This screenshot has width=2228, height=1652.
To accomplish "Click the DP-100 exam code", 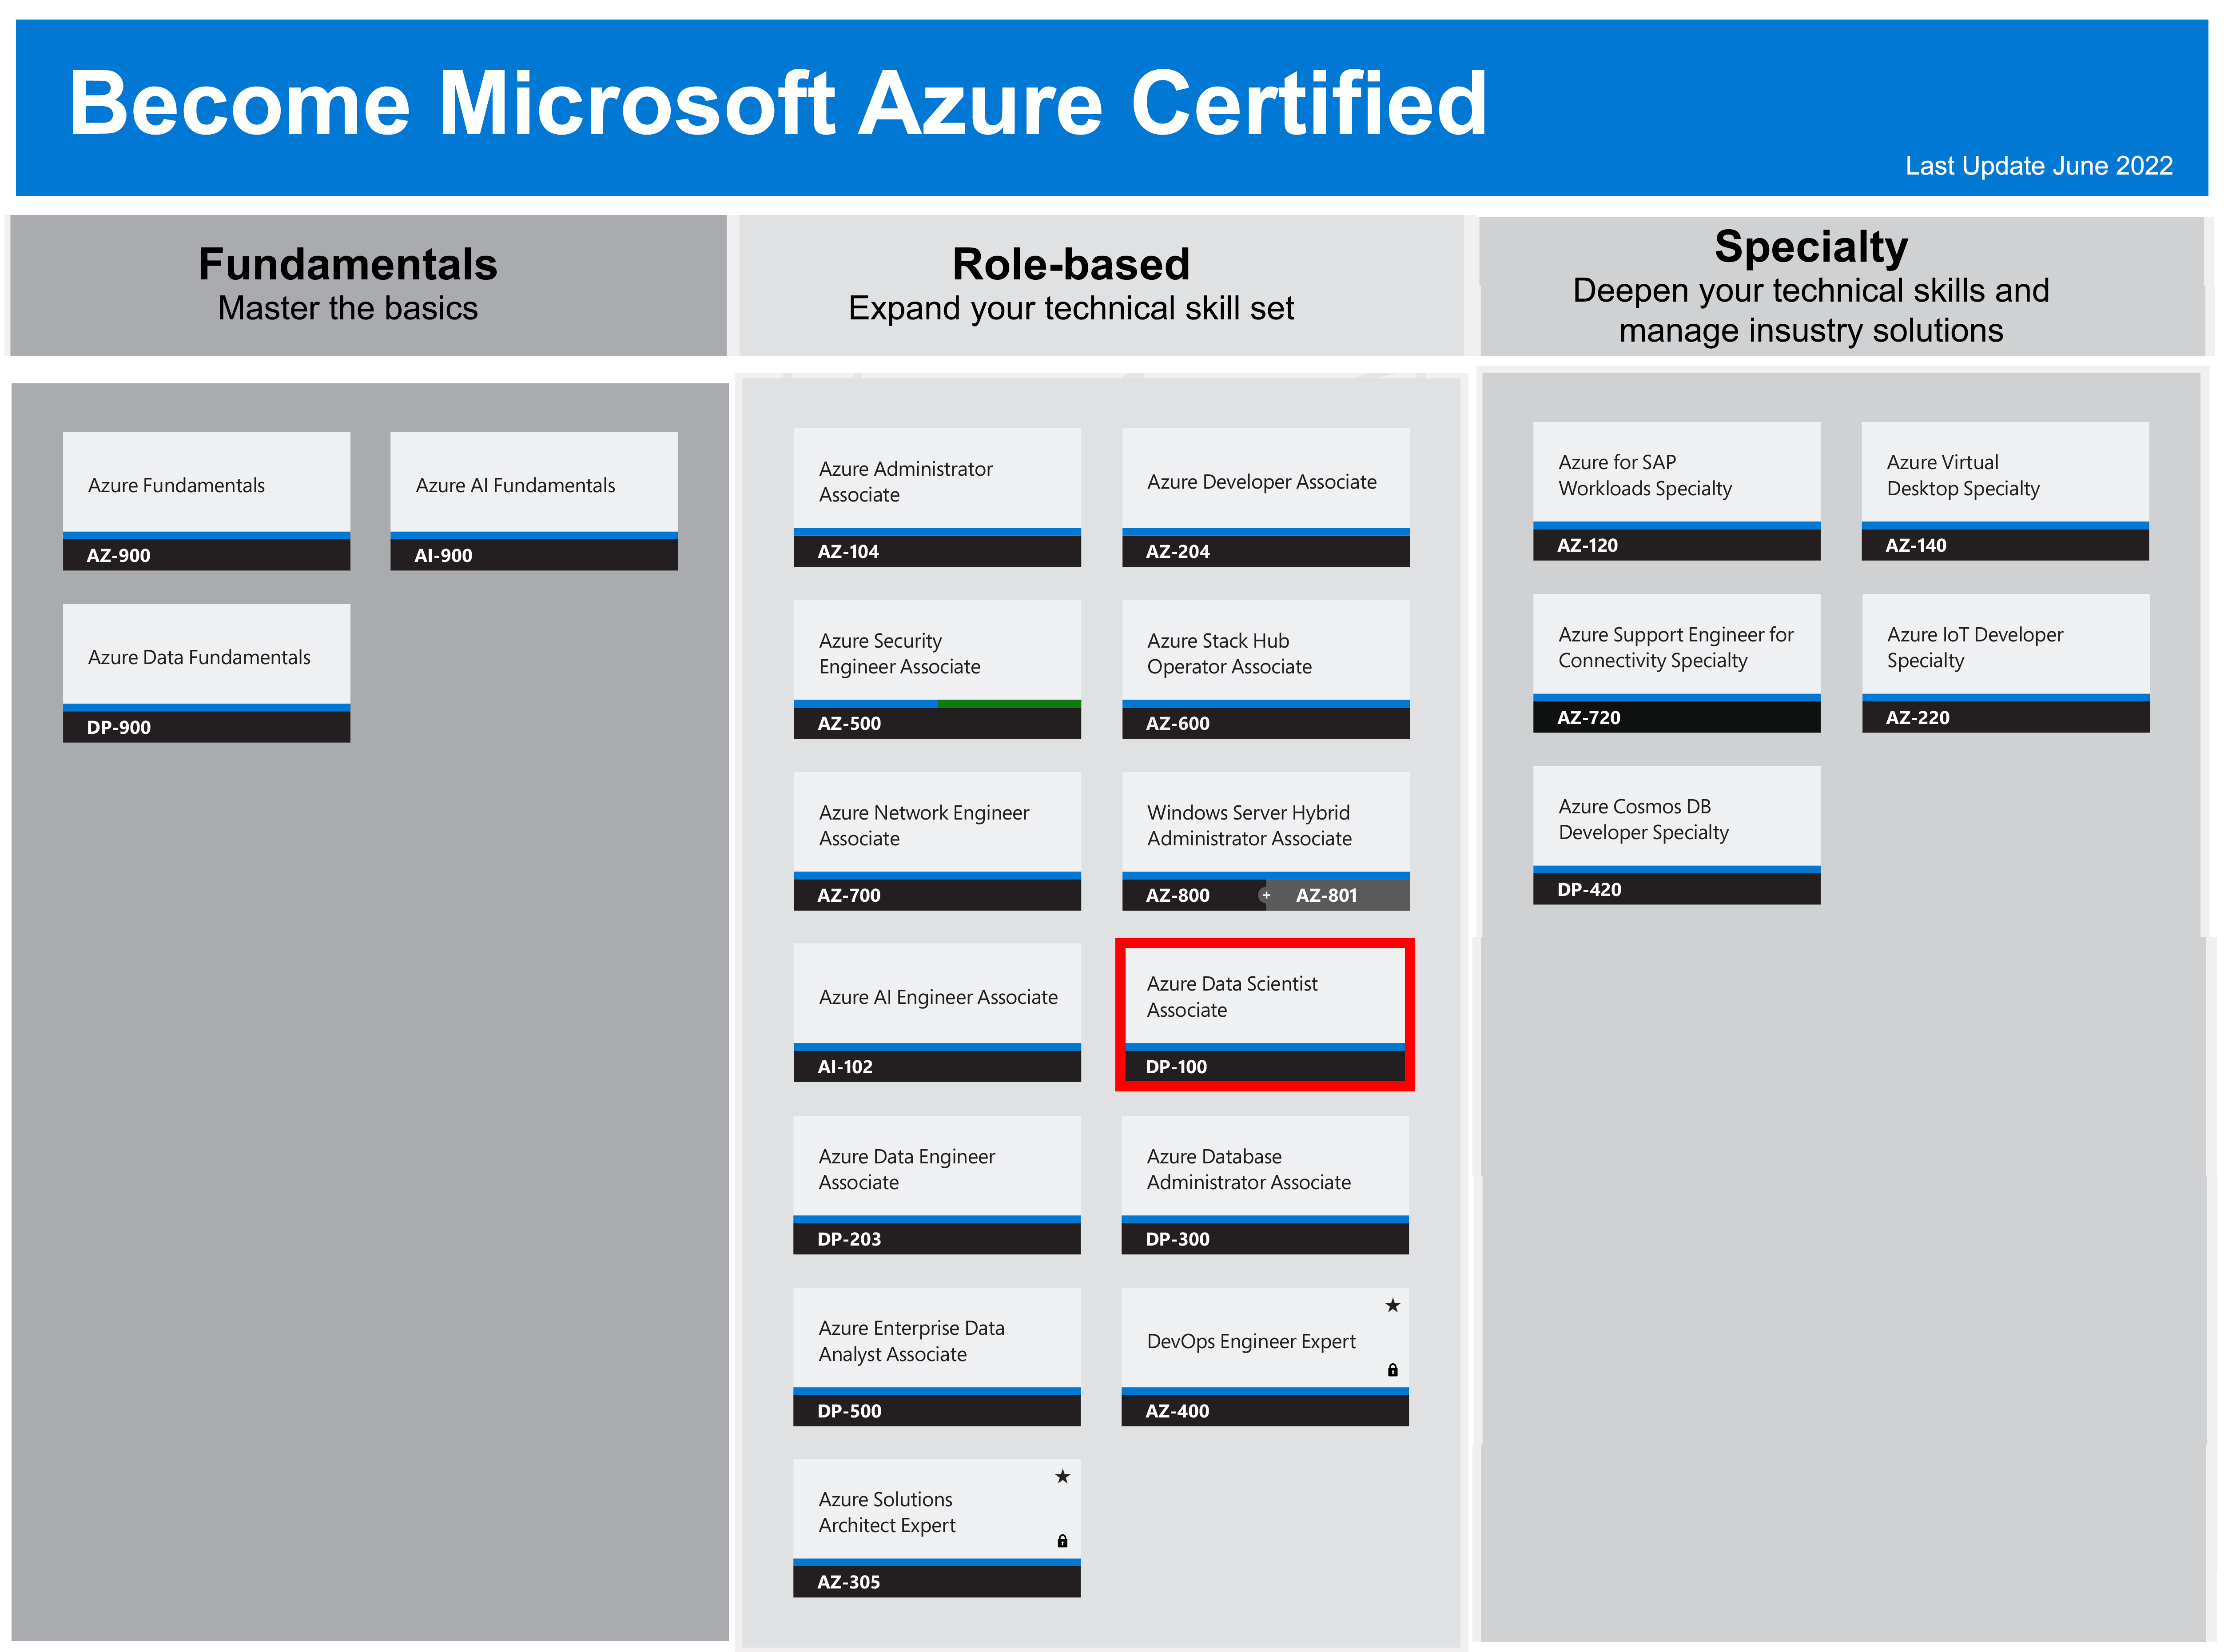I will 1177,1067.
